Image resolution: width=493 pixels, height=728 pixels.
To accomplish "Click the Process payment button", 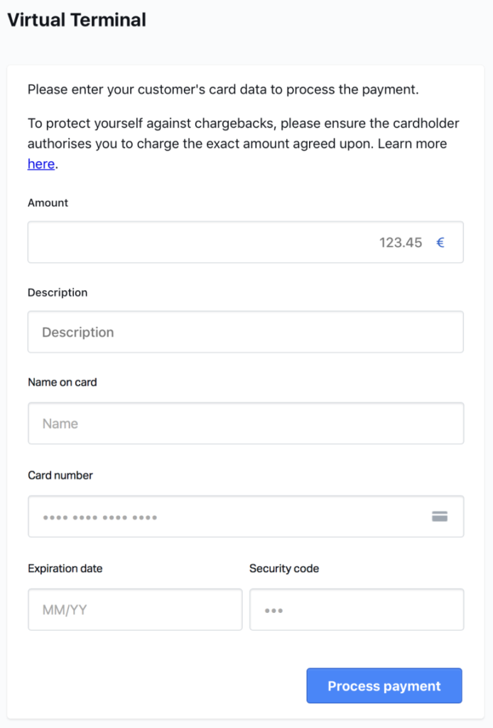I will click(x=384, y=686).
